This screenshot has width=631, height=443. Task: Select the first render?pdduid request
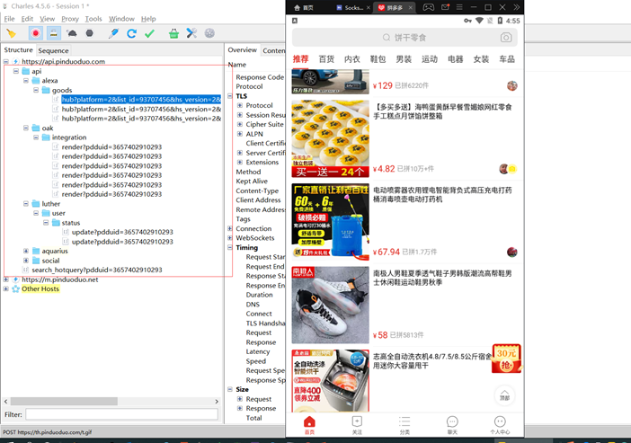coord(111,146)
